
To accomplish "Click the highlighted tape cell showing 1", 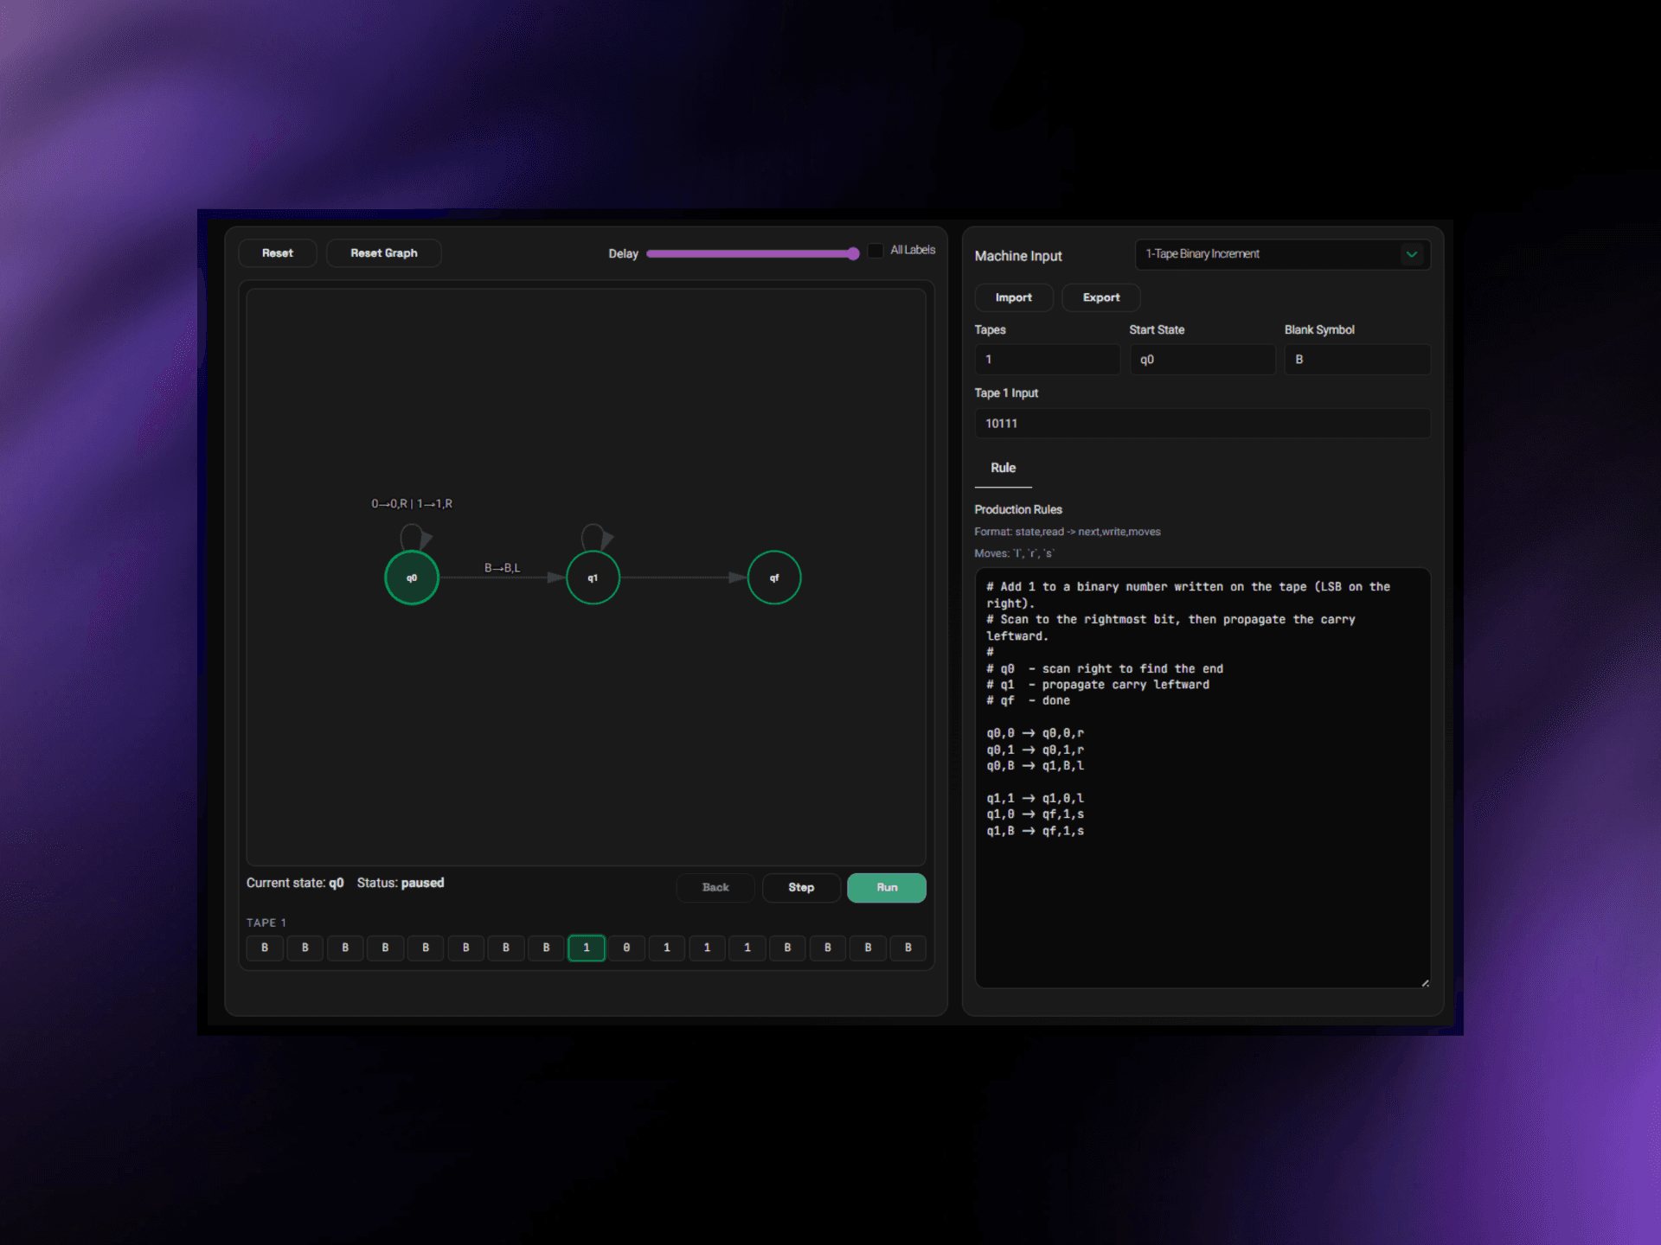I will tap(587, 948).
